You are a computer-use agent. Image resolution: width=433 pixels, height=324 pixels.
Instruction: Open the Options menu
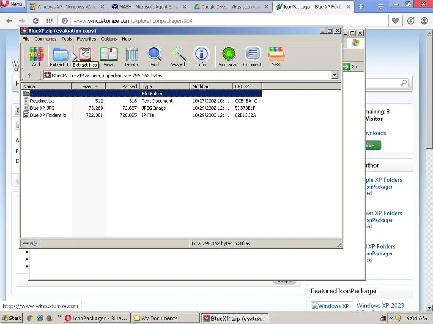tap(109, 39)
